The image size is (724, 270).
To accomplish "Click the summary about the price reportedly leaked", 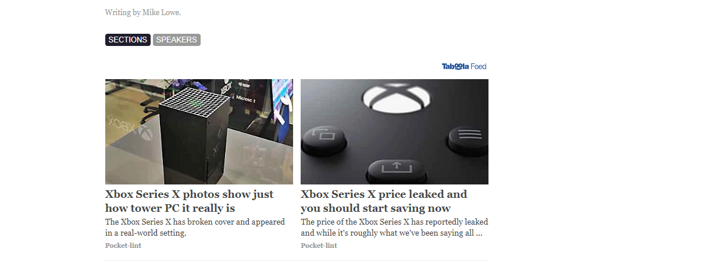I will [394, 228].
